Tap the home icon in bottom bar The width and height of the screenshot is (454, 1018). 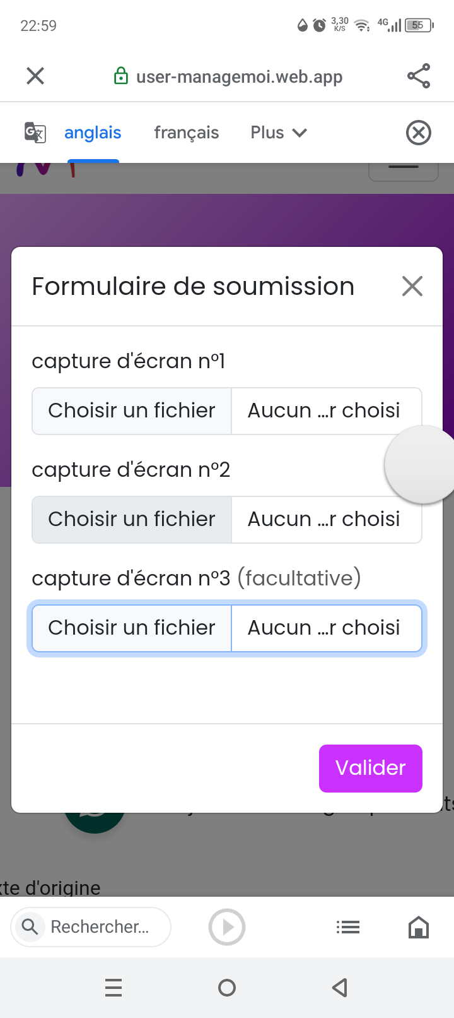(x=419, y=927)
